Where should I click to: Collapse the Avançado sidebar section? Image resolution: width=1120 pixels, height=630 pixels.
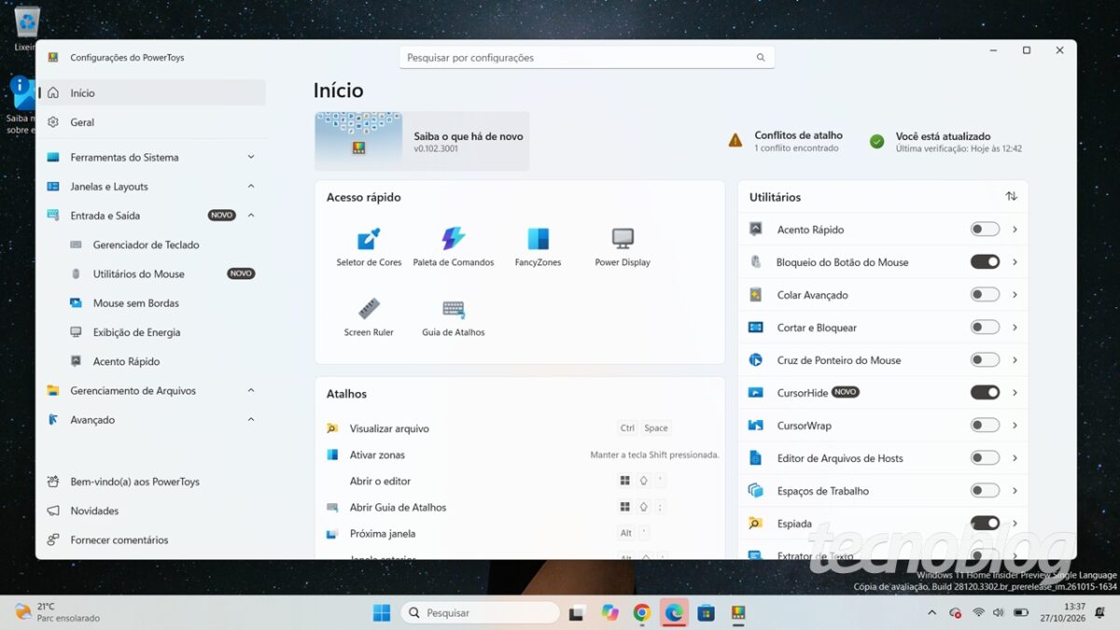point(251,420)
